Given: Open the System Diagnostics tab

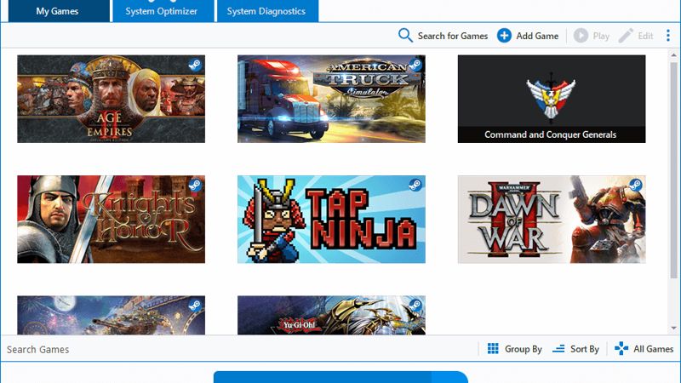Looking at the screenshot, I should (x=266, y=11).
